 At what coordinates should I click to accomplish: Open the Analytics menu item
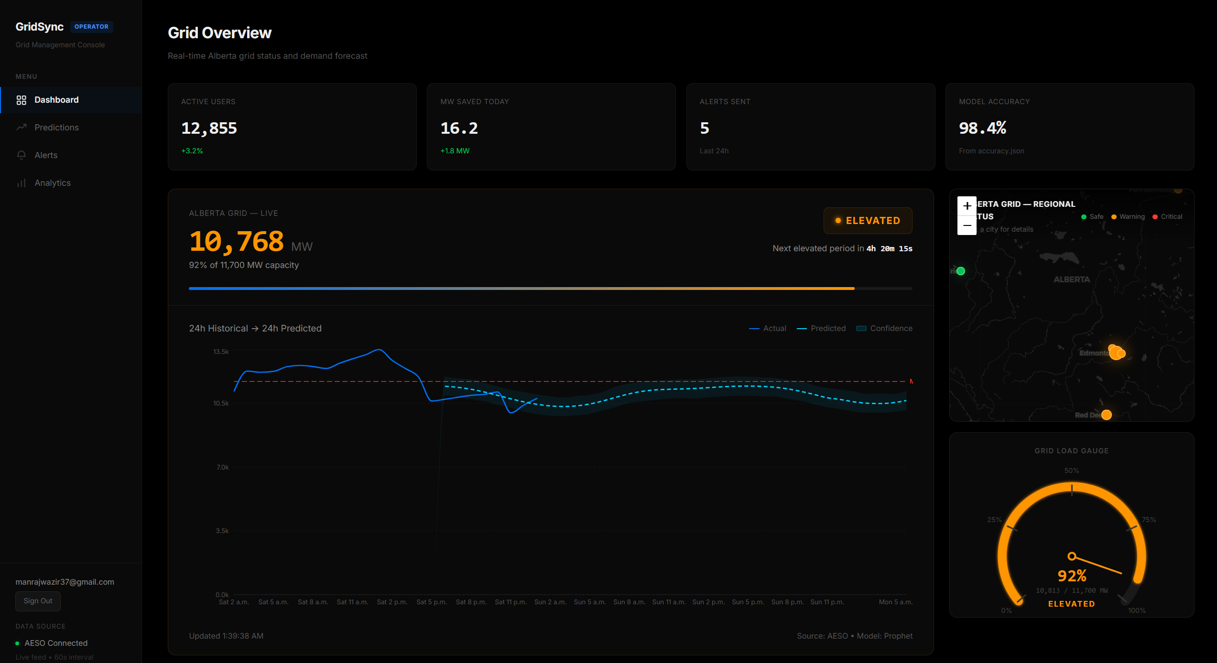(x=53, y=183)
